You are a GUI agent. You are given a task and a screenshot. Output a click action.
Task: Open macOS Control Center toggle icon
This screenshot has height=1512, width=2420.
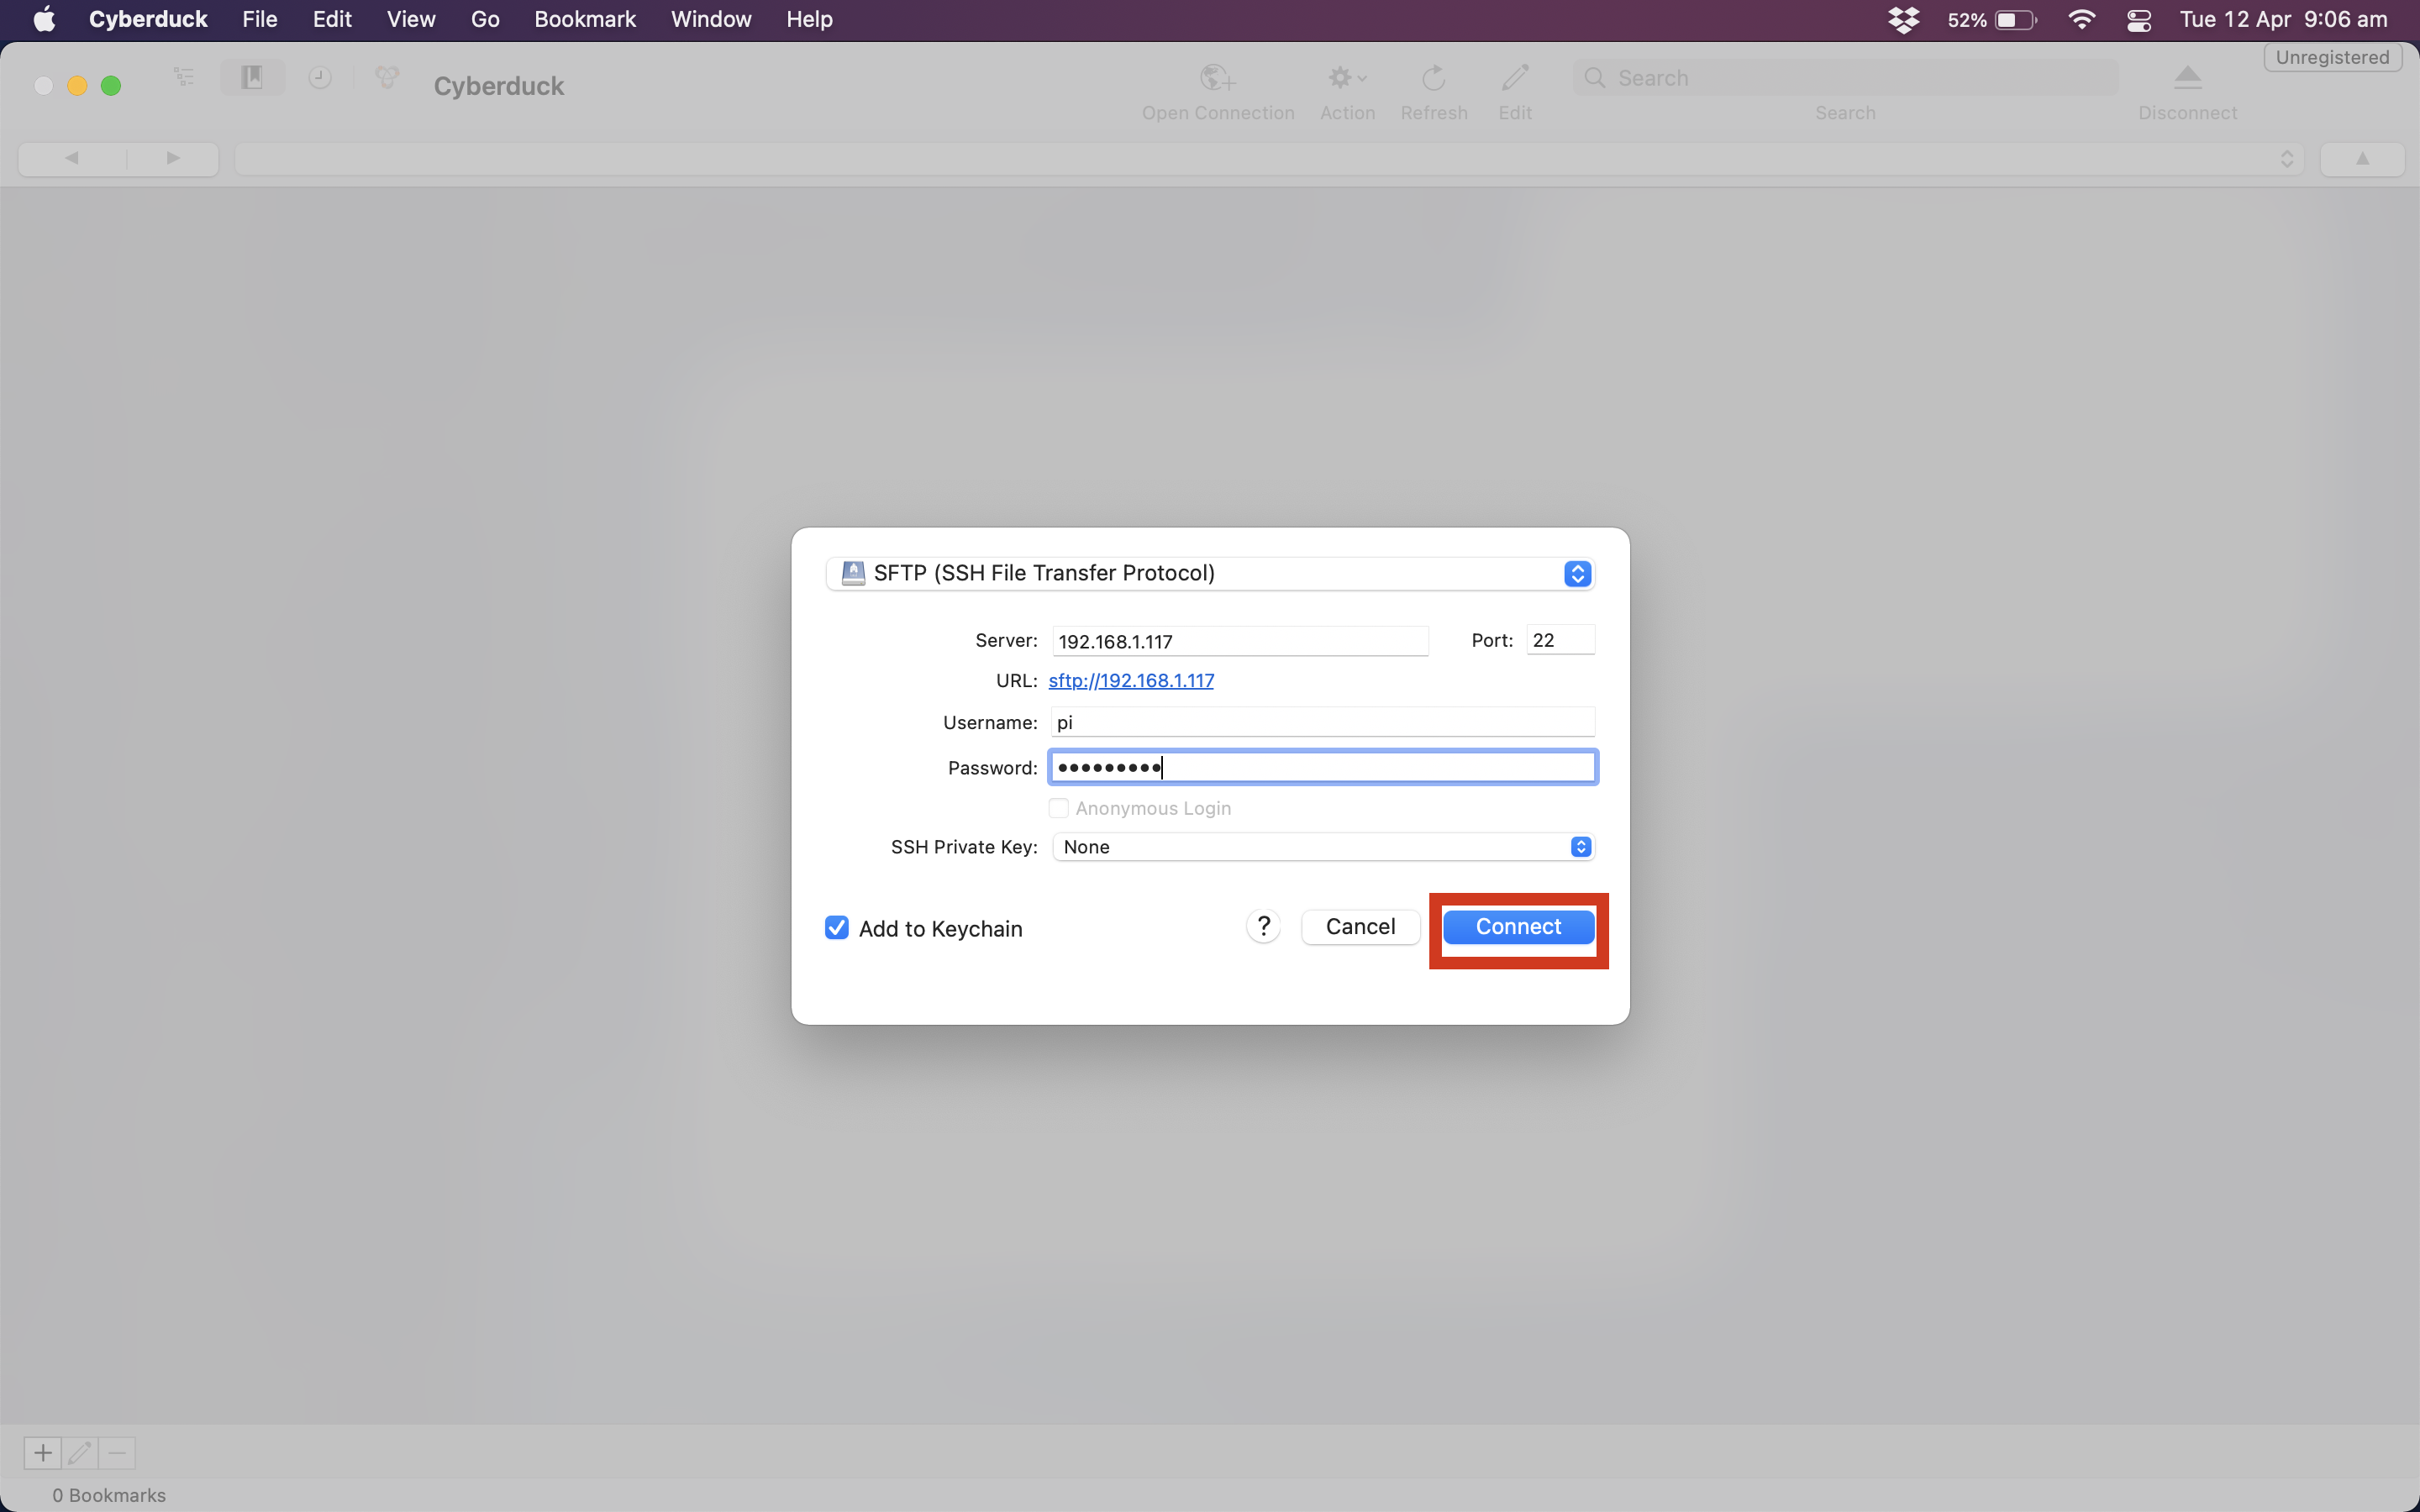click(x=2139, y=20)
